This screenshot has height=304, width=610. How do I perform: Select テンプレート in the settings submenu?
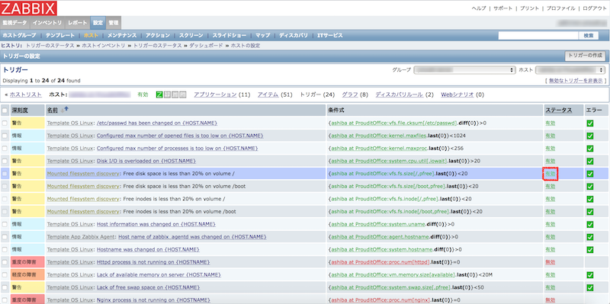point(60,35)
